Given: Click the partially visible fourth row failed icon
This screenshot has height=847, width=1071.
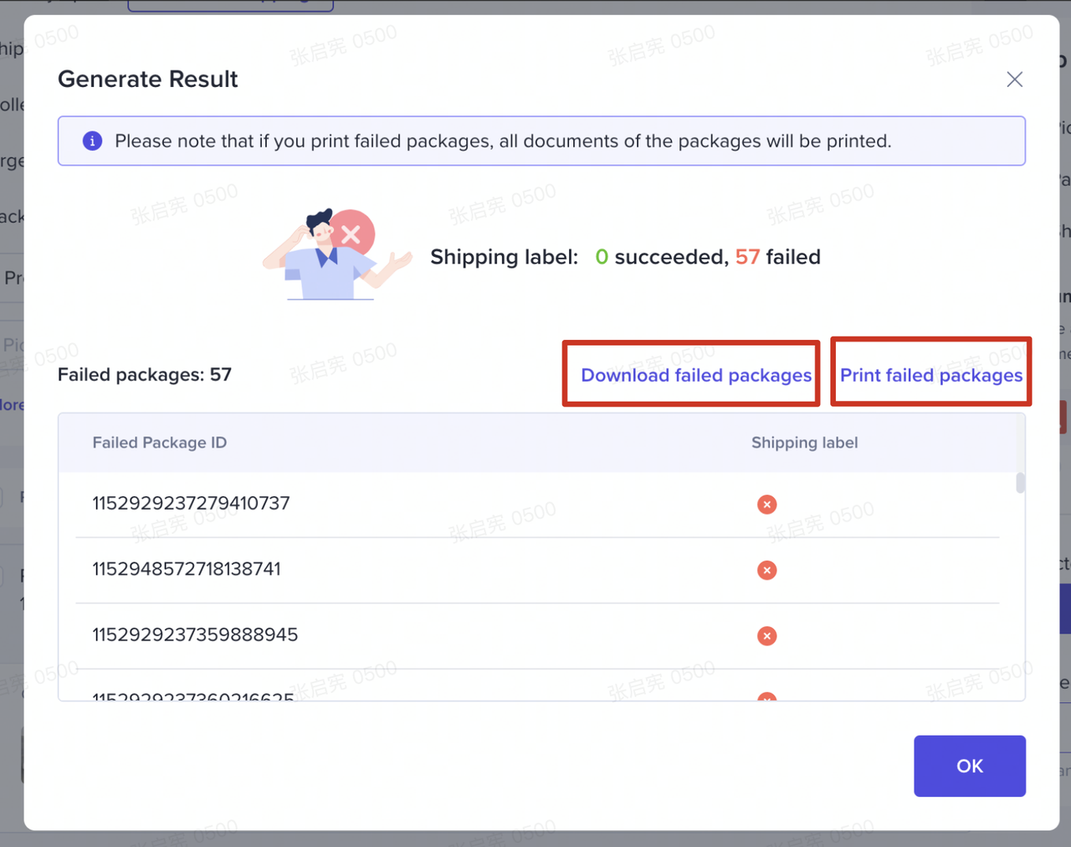Looking at the screenshot, I should (766, 696).
